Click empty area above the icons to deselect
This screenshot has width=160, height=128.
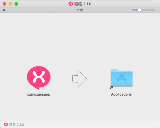tap(80, 39)
